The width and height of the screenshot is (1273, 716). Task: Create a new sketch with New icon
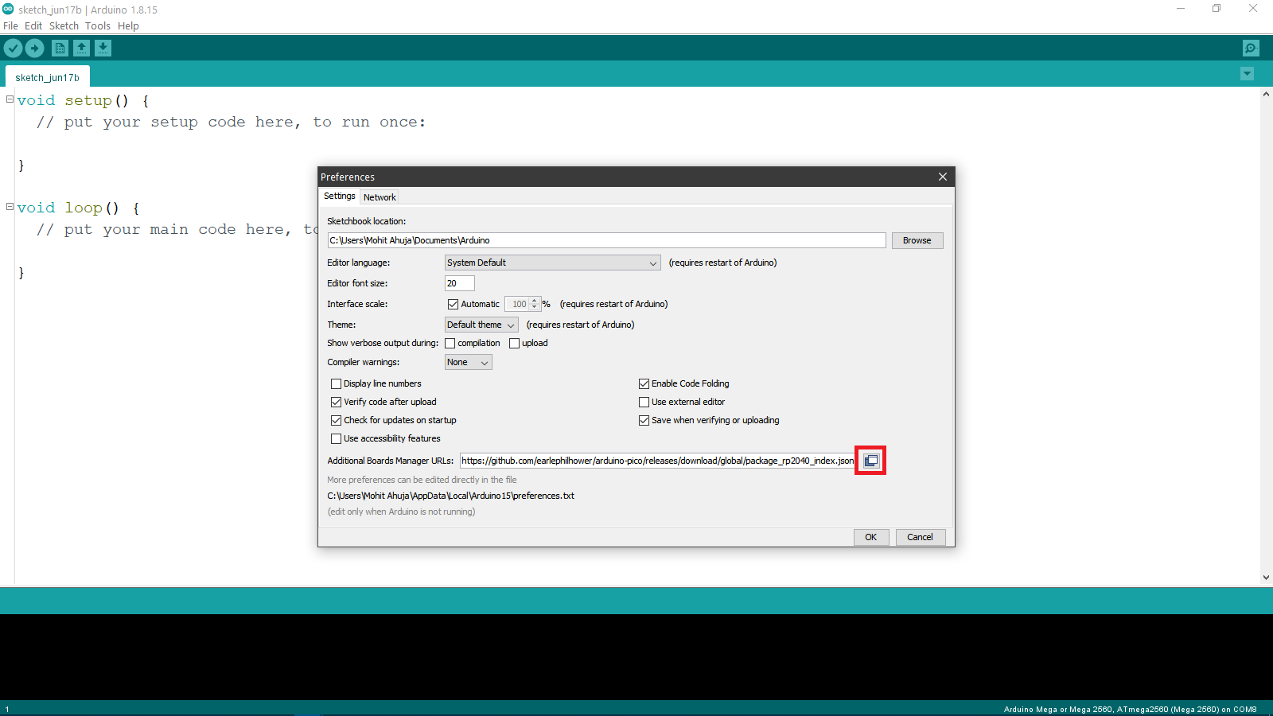[60, 49]
